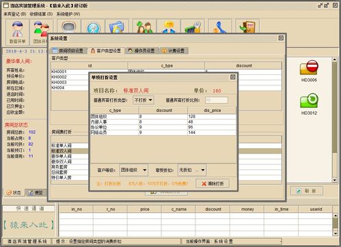The width and height of the screenshot is (341, 247).
Task: Click the camera folder toolbar icon
Action: coord(117,27)
